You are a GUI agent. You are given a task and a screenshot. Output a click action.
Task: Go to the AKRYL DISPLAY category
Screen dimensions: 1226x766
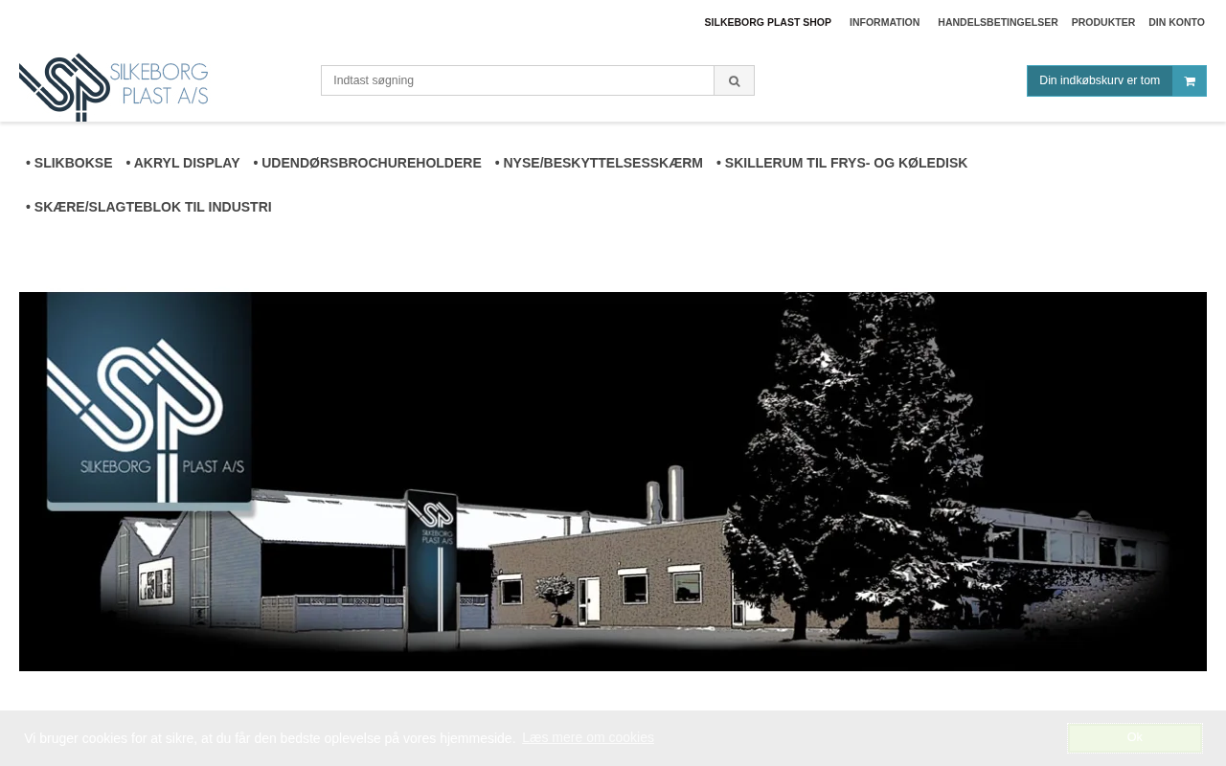(x=183, y=163)
